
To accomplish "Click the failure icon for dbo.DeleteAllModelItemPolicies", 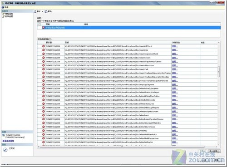I will 44,96.
